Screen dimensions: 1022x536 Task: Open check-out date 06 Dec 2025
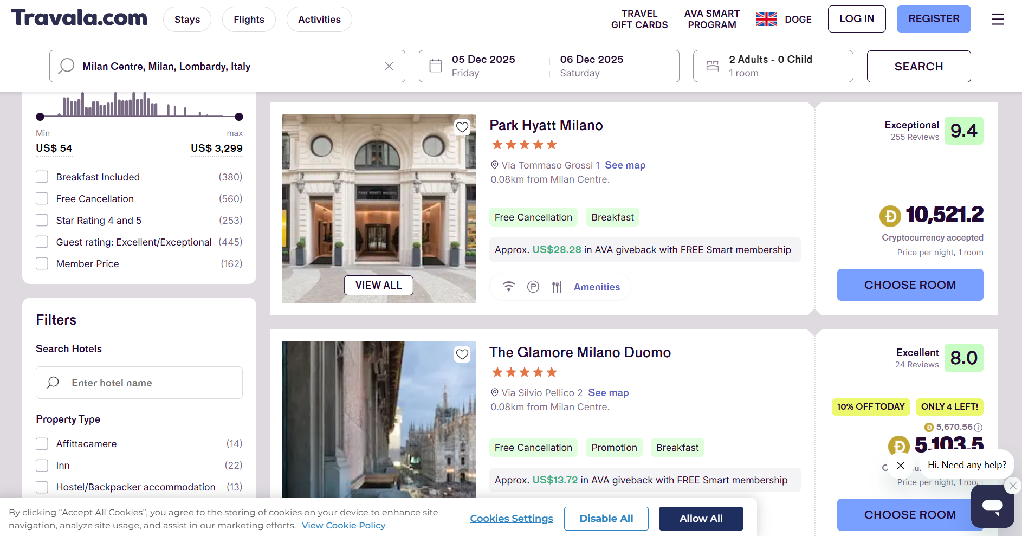point(592,66)
